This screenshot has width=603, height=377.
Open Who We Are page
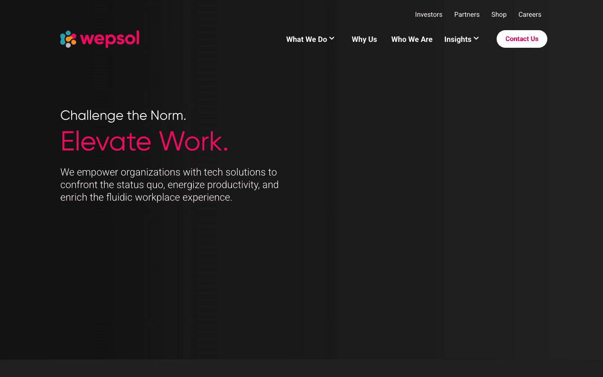click(x=412, y=39)
